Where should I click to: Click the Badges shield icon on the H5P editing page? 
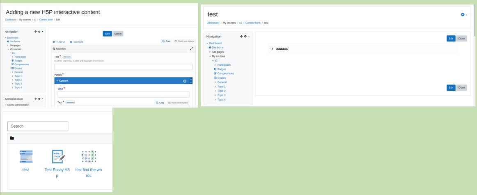pyautogui.click(x=12, y=60)
